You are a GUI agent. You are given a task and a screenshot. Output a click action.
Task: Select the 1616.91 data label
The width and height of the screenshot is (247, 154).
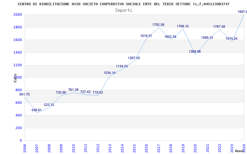click(146, 36)
